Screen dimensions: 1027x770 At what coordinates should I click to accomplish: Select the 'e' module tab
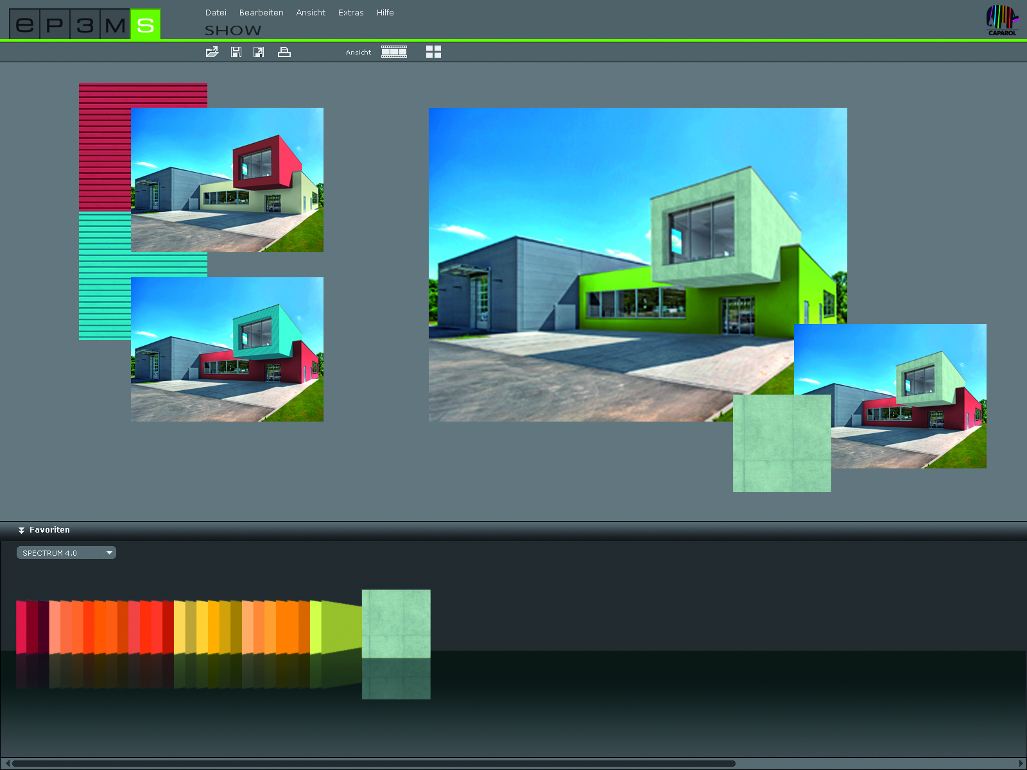pyautogui.click(x=24, y=25)
